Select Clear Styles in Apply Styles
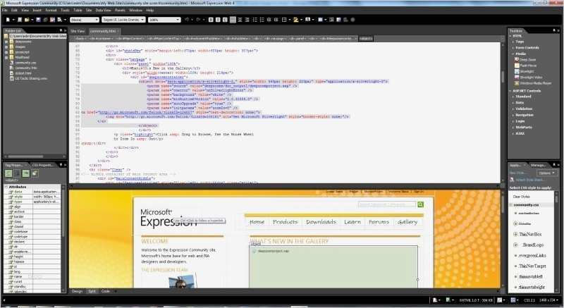 pyautogui.click(x=521, y=197)
